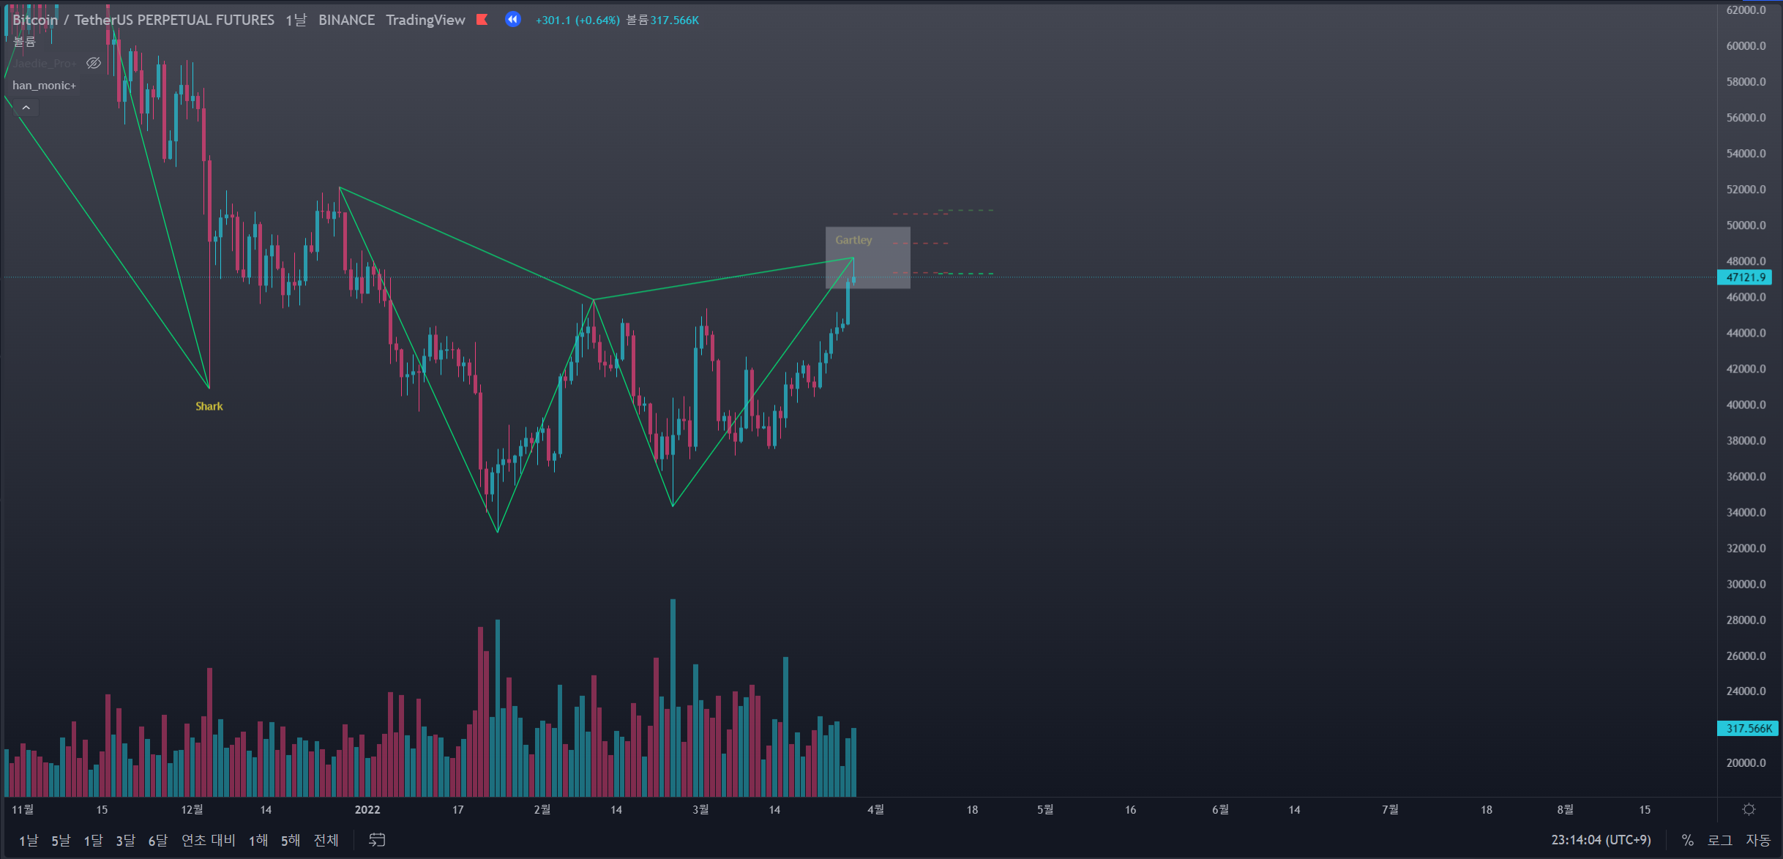Click the 볼륨 volume indicator label

(x=24, y=42)
